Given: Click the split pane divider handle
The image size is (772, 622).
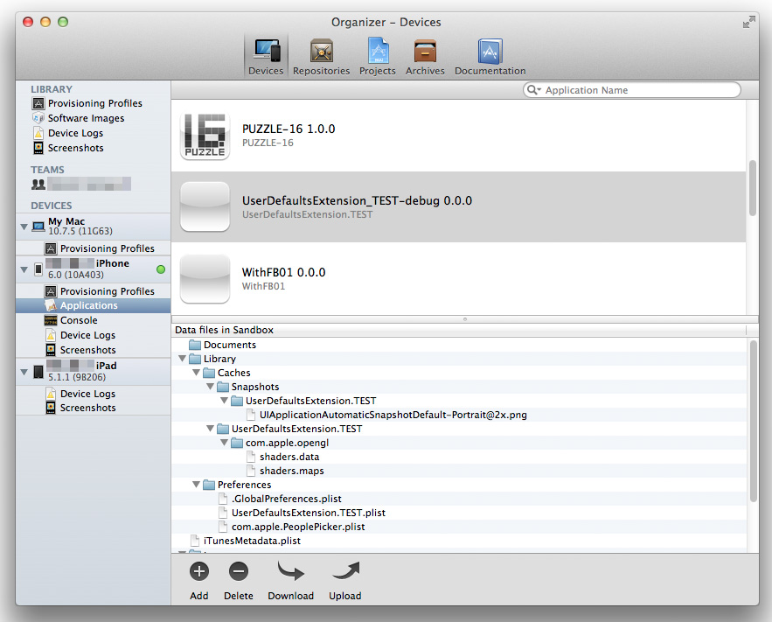Looking at the screenshot, I should [465, 319].
